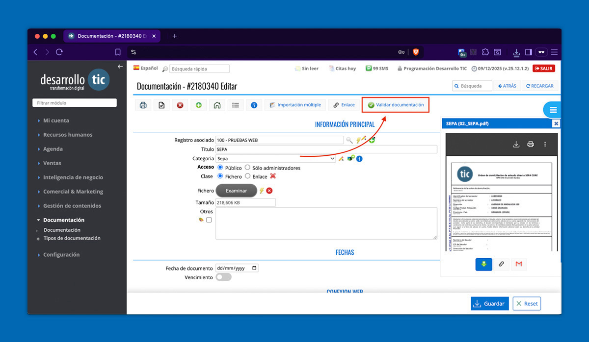Image resolution: width=589 pixels, height=342 pixels.
Task: Enable the Vencimiento toggle switch
Action: [223, 277]
